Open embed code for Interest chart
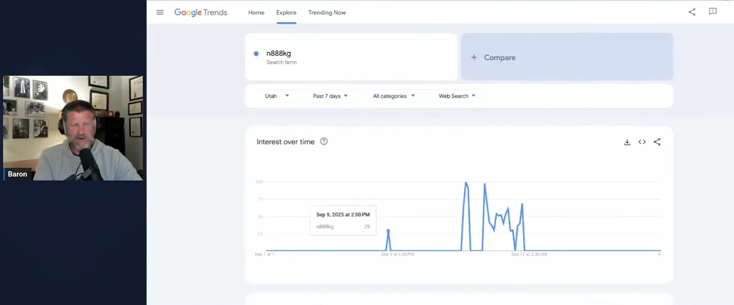The image size is (734, 305). [x=642, y=142]
